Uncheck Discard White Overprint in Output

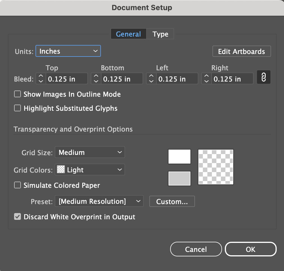(17, 217)
